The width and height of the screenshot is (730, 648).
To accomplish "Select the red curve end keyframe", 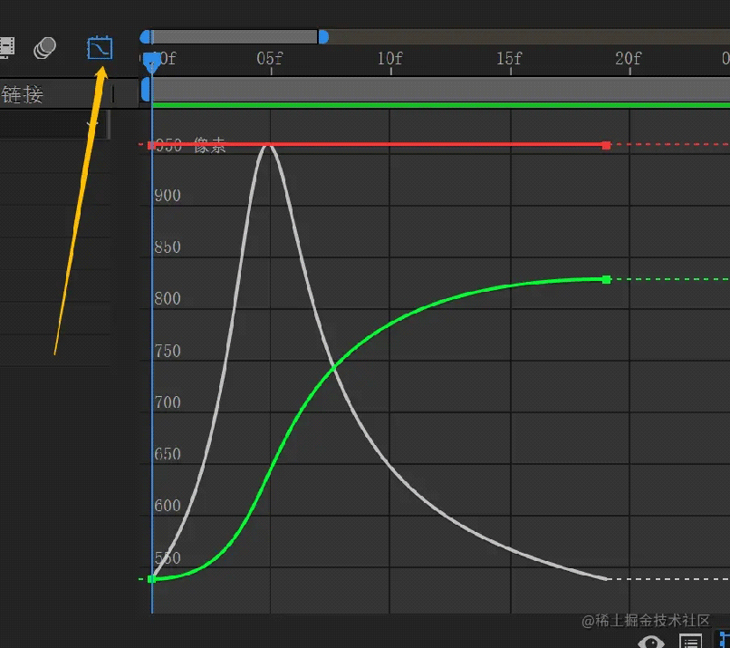I will pos(606,145).
